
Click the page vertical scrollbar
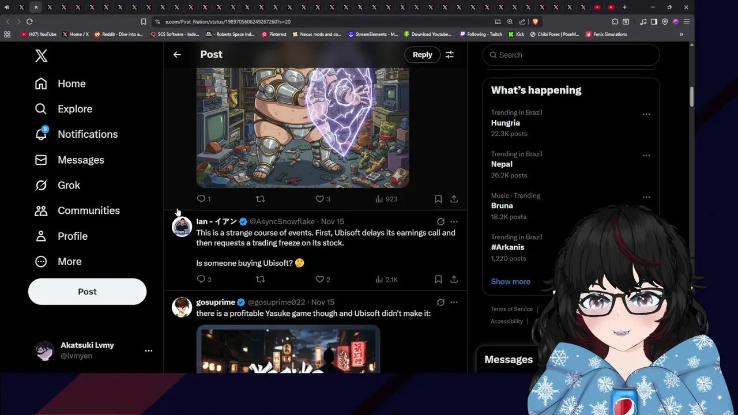point(691,97)
